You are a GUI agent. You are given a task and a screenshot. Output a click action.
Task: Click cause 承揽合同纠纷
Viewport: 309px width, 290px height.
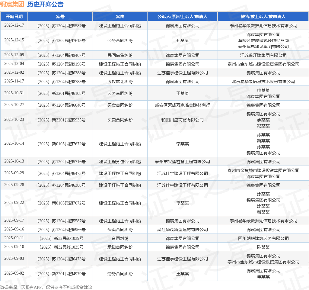pos(120,247)
